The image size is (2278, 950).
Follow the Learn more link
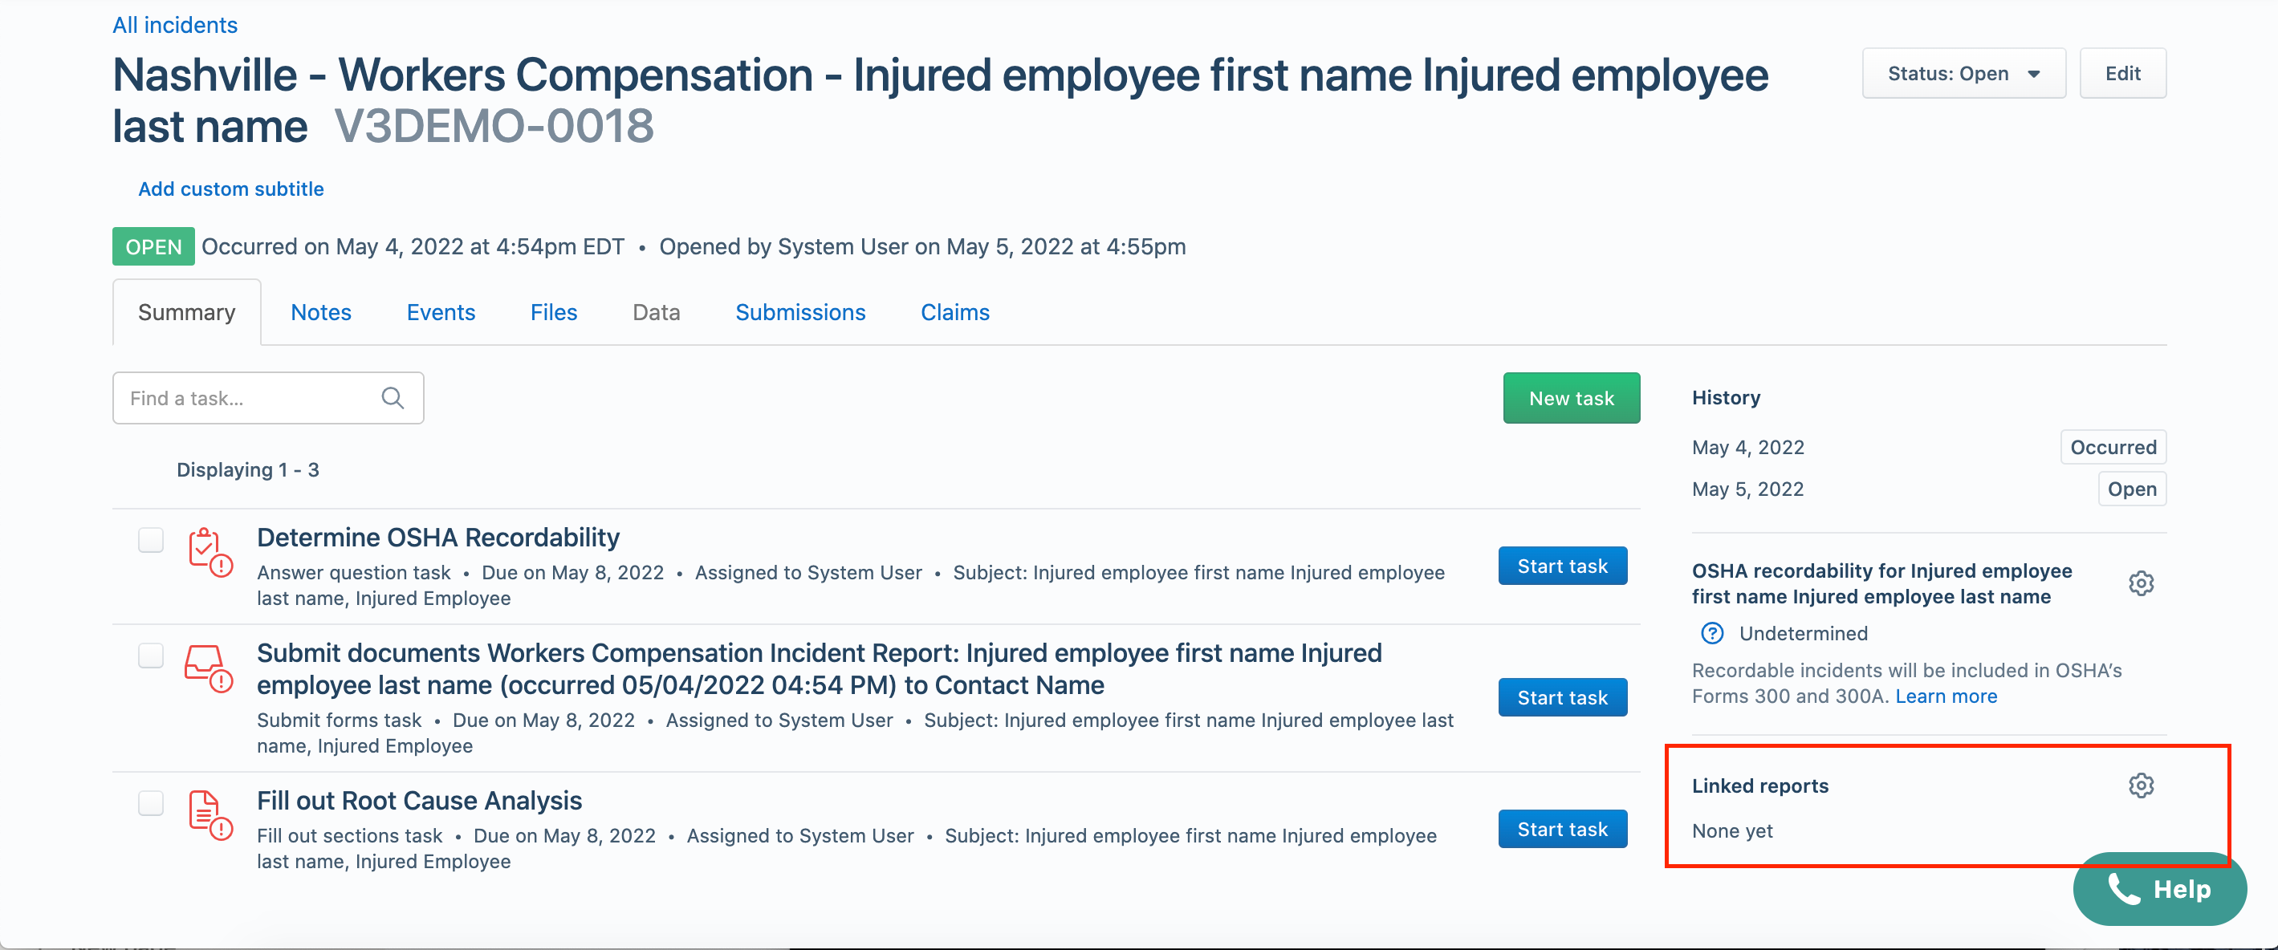tap(1946, 696)
